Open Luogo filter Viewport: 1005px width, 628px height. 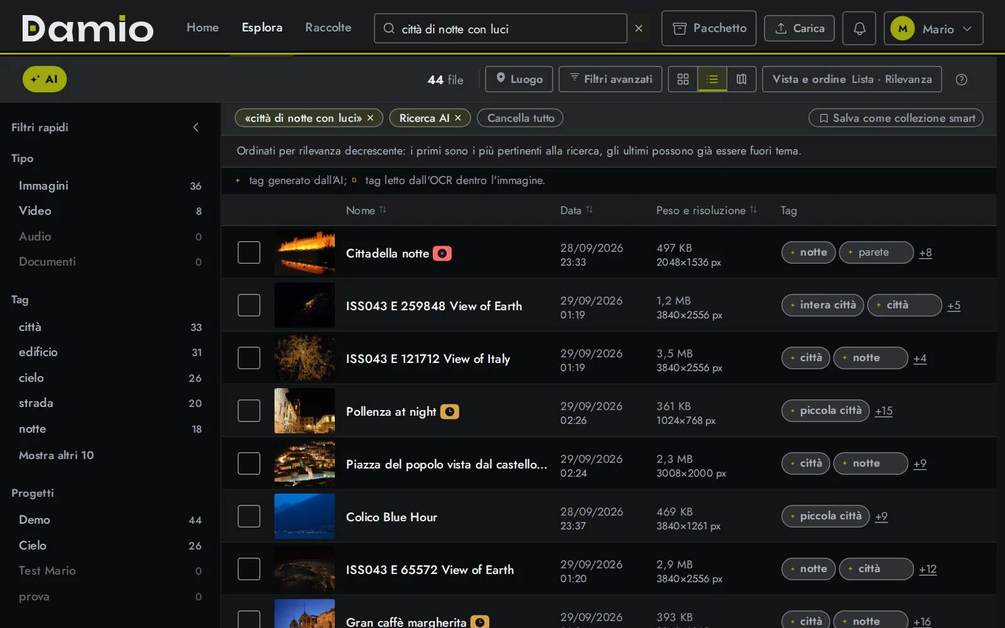point(519,79)
